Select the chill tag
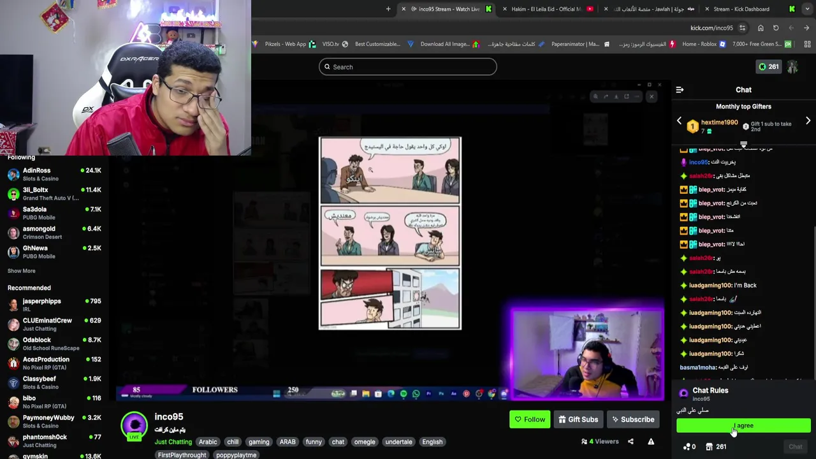The height and width of the screenshot is (459, 816). click(233, 442)
